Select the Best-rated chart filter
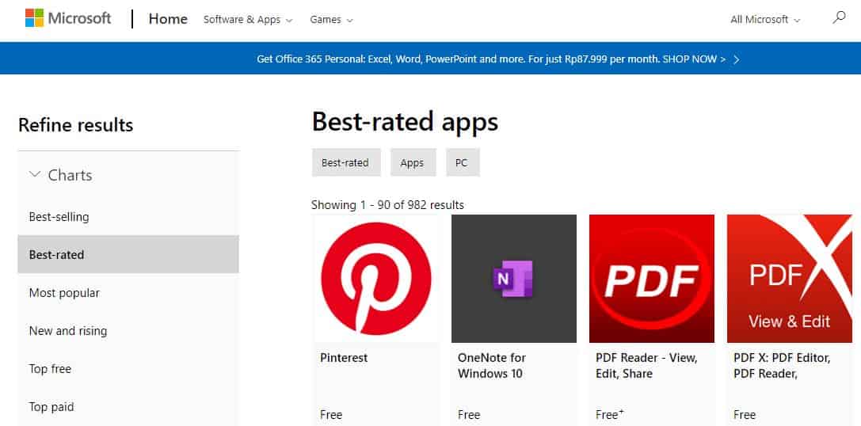The width and height of the screenshot is (861, 426). pos(128,254)
